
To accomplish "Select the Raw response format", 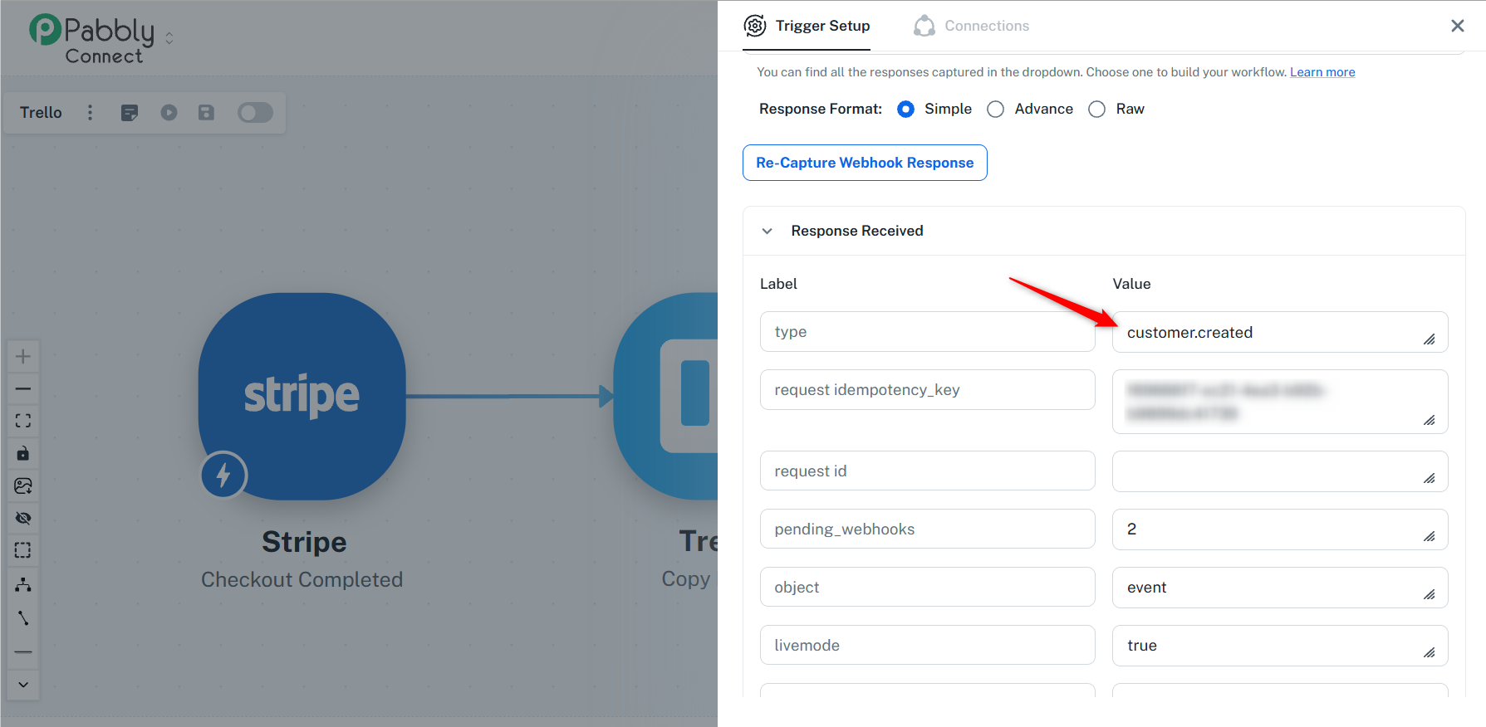I will coord(1097,110).
